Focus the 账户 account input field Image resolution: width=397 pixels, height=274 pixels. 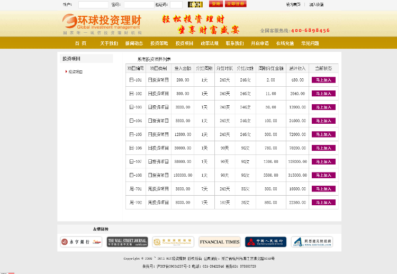(93, 5)
